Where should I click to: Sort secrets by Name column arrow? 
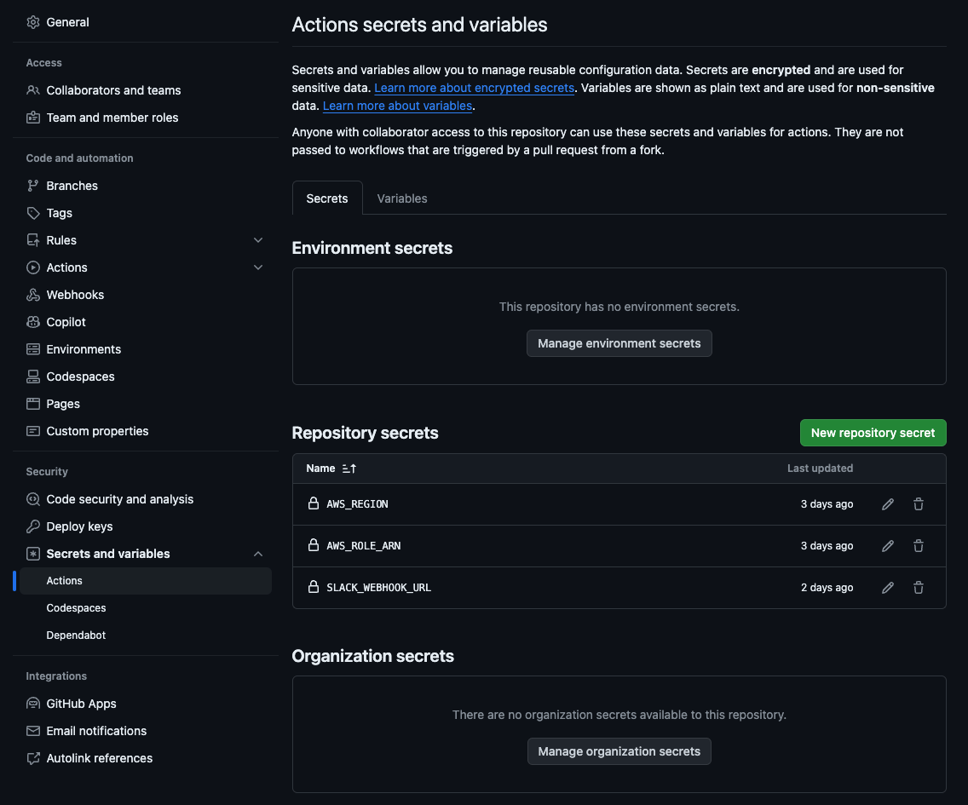(x=349, y=469)
